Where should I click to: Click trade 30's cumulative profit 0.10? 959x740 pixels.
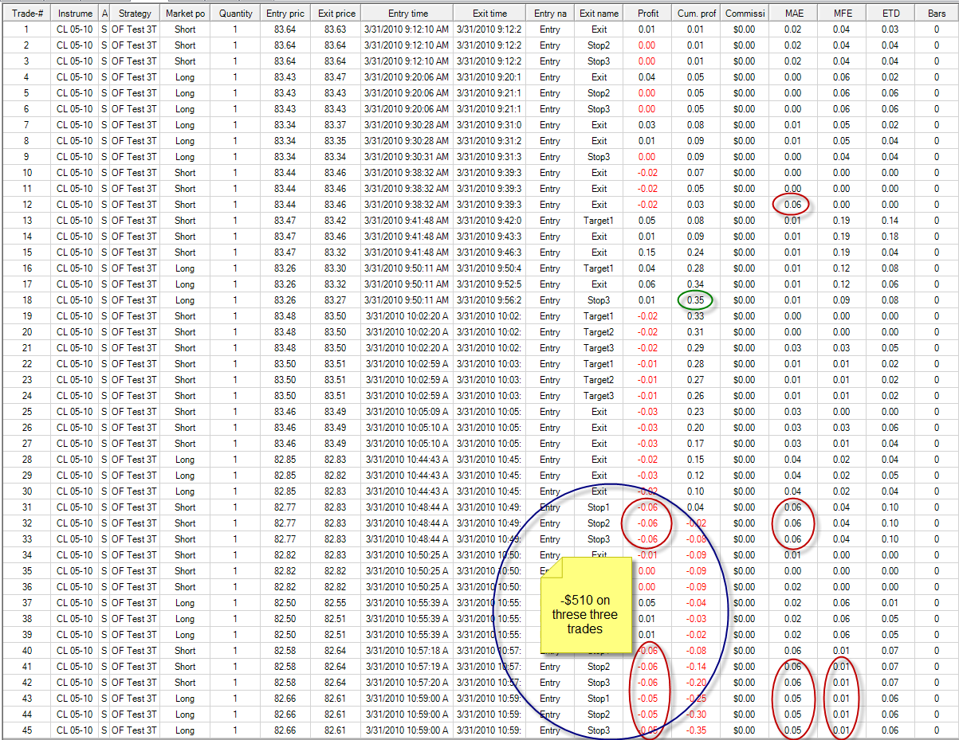(697, 491)
